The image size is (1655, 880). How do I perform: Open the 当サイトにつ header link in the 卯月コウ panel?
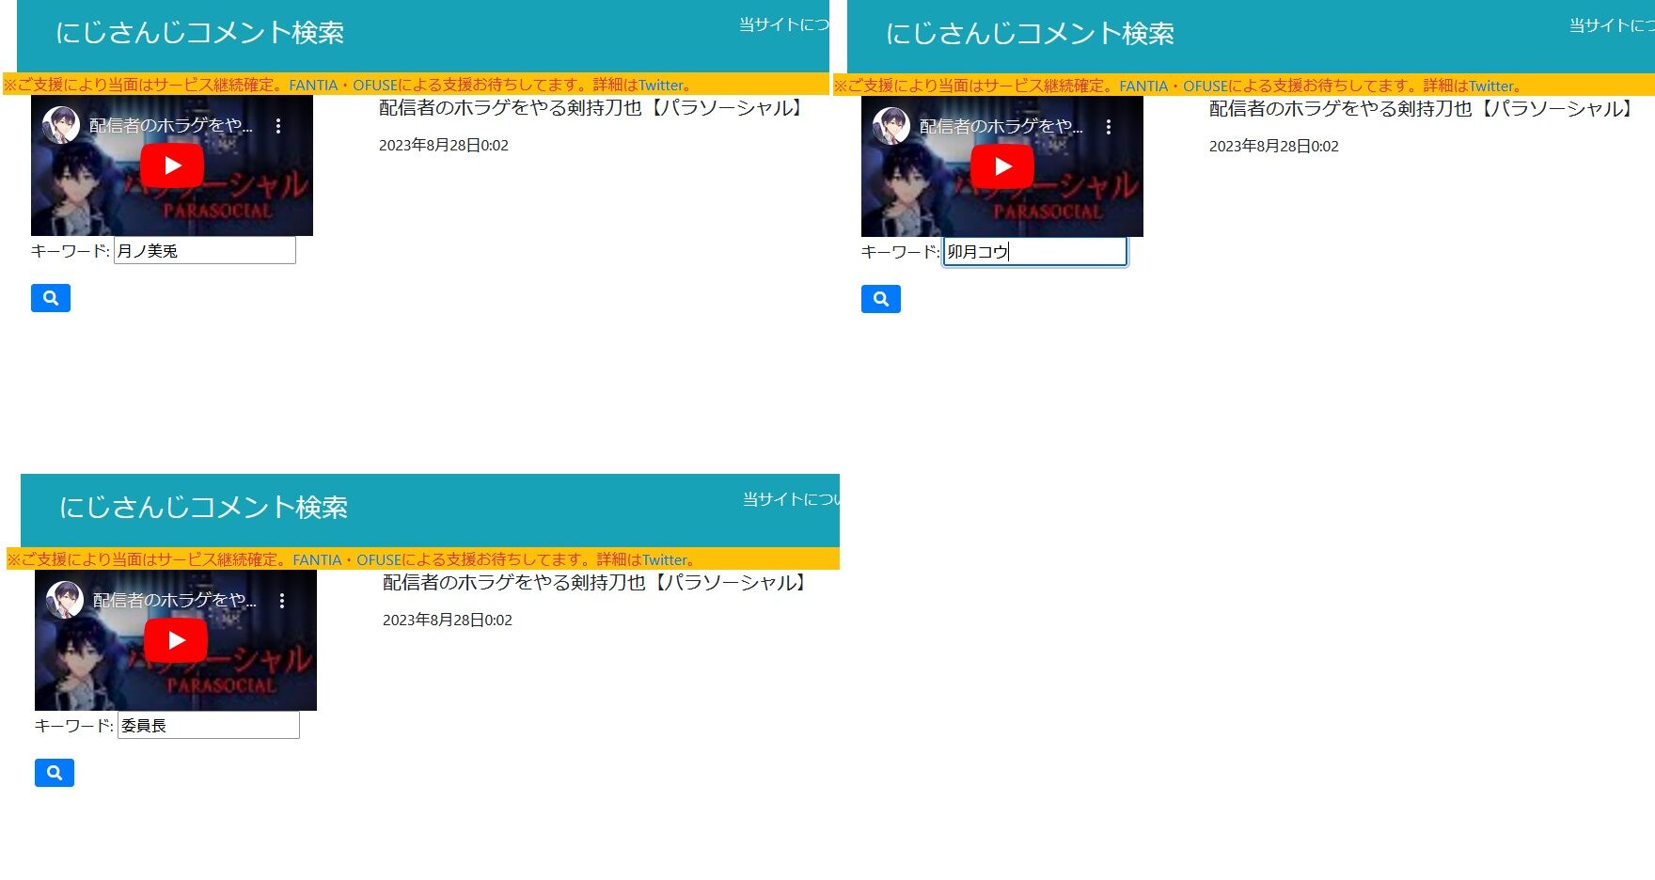pyautogui.click(x=1612, y=26)
